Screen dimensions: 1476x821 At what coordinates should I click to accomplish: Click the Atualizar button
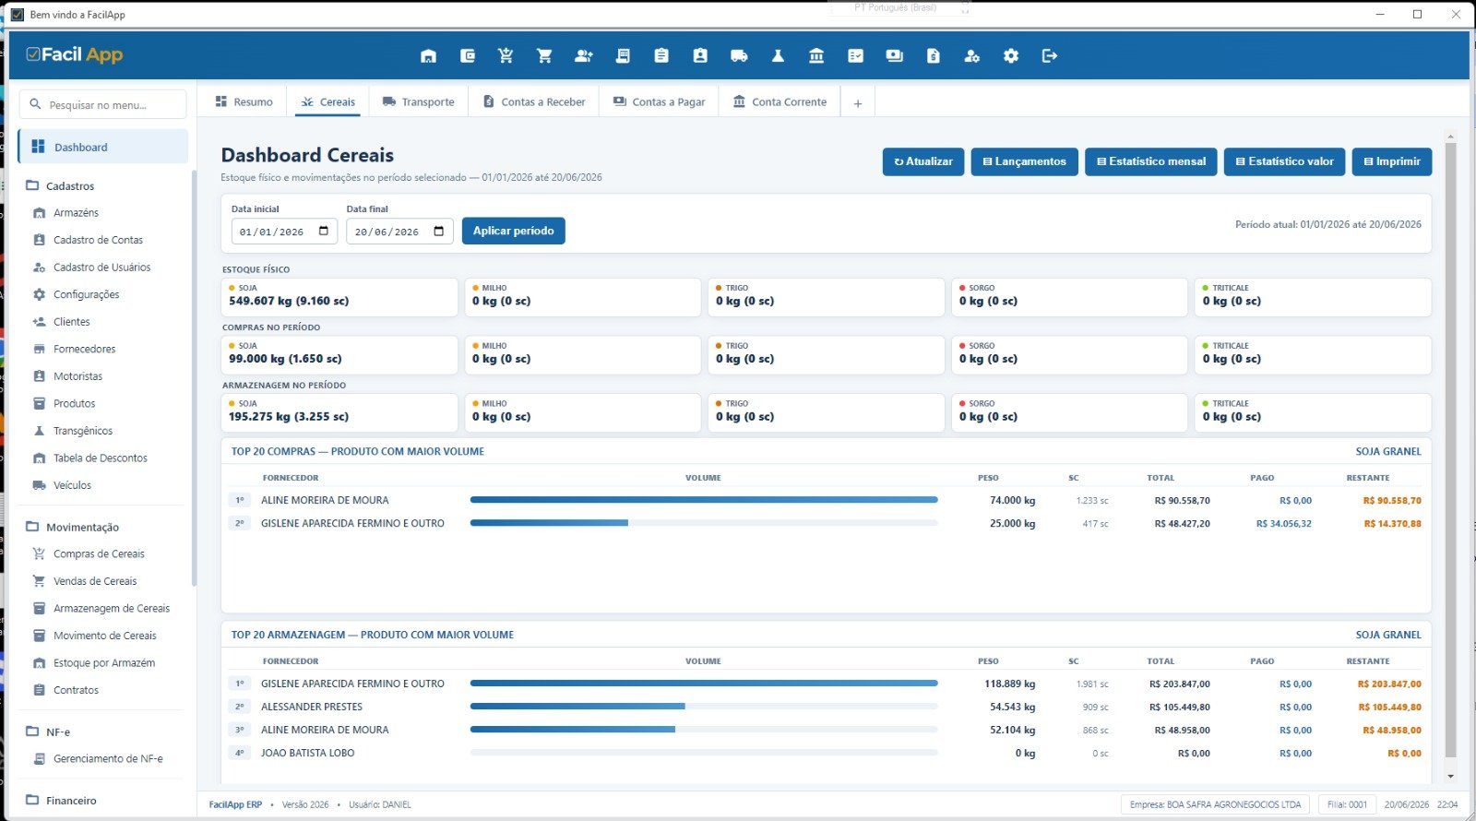[923, 161]
